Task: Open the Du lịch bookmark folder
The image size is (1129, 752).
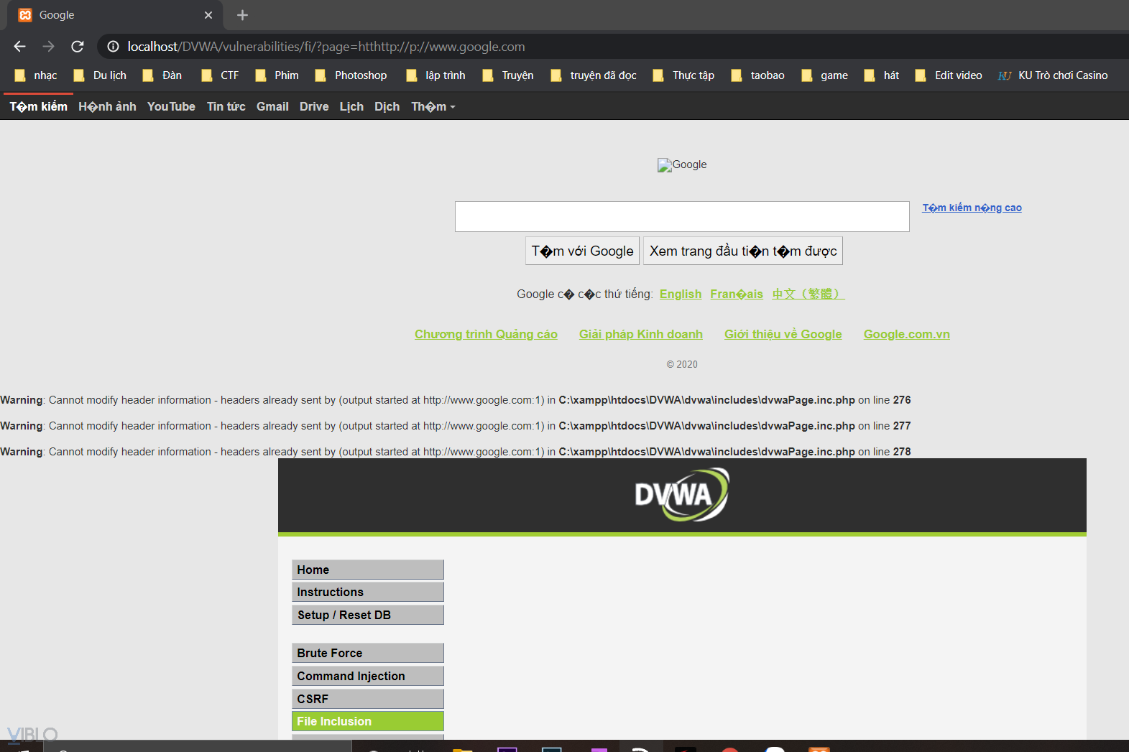Action: [x=100, y=75]
